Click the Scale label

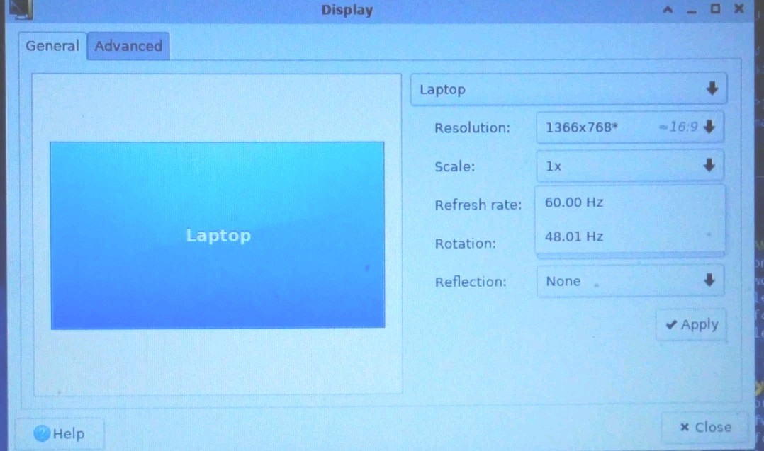click(454, 166)
